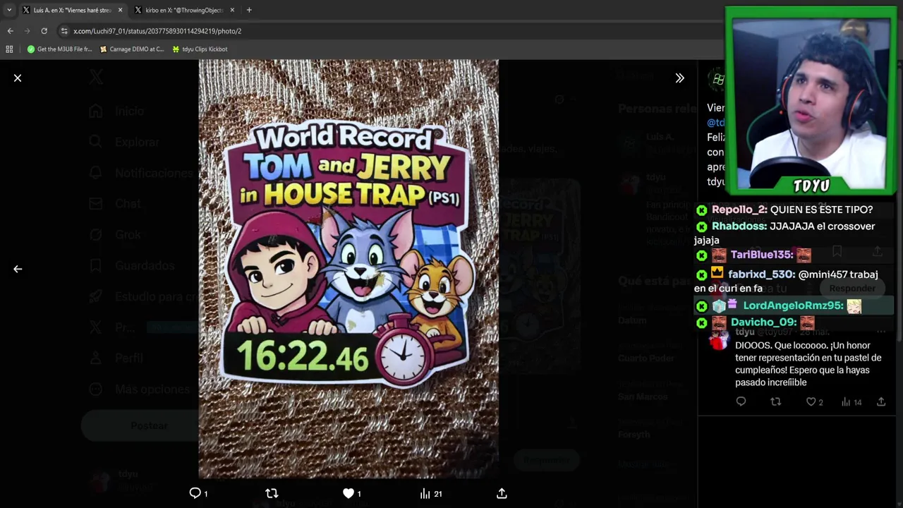View photo tweet analytics icon
The height and width of the screenshot is (508, 903).
tap(425, 493)
